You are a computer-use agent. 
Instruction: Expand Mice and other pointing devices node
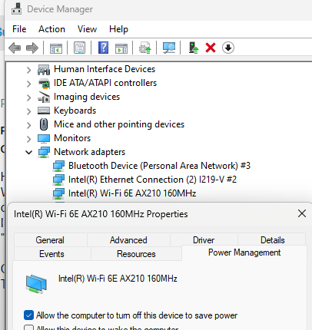[x=28, y=125]
